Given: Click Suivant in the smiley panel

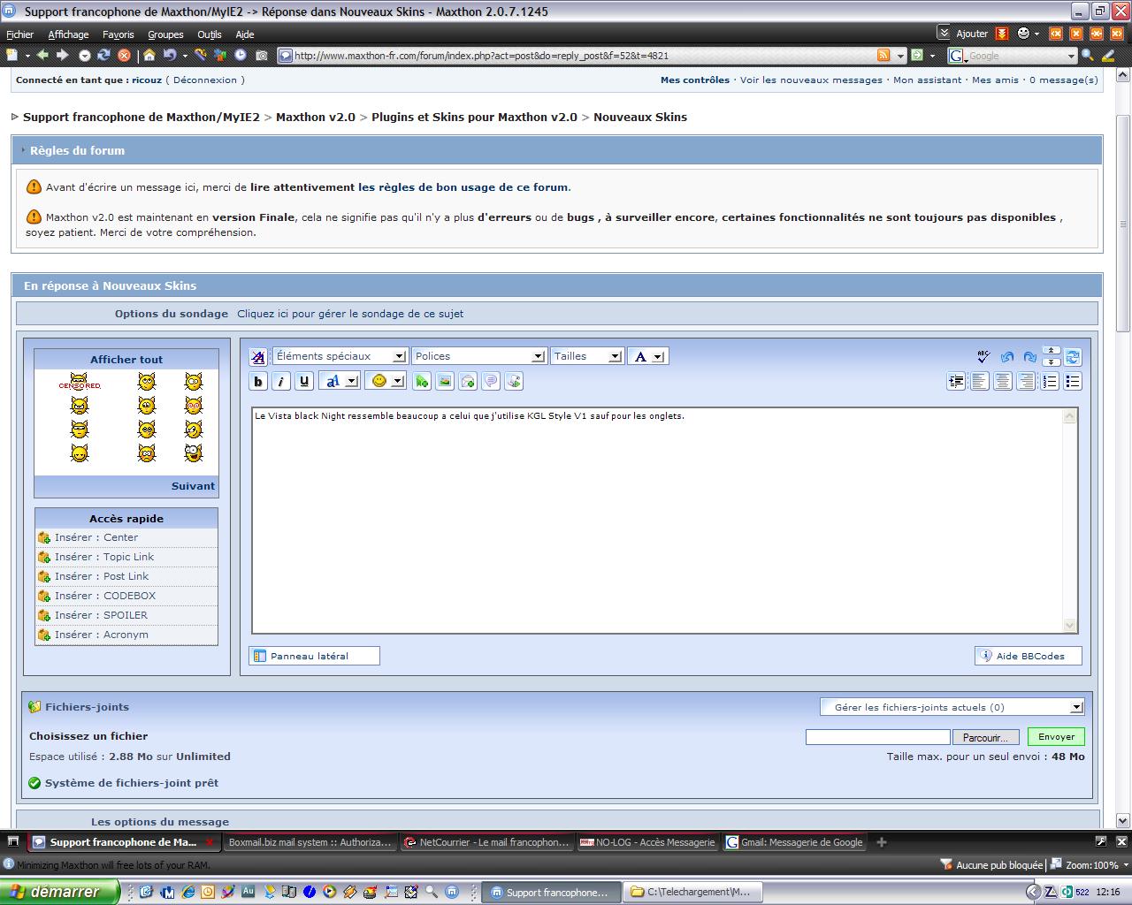Looking at the screenshot, I should coord(193,486).
